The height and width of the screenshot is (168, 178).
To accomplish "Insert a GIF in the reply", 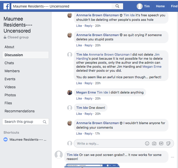I will (x=161, y=143).
